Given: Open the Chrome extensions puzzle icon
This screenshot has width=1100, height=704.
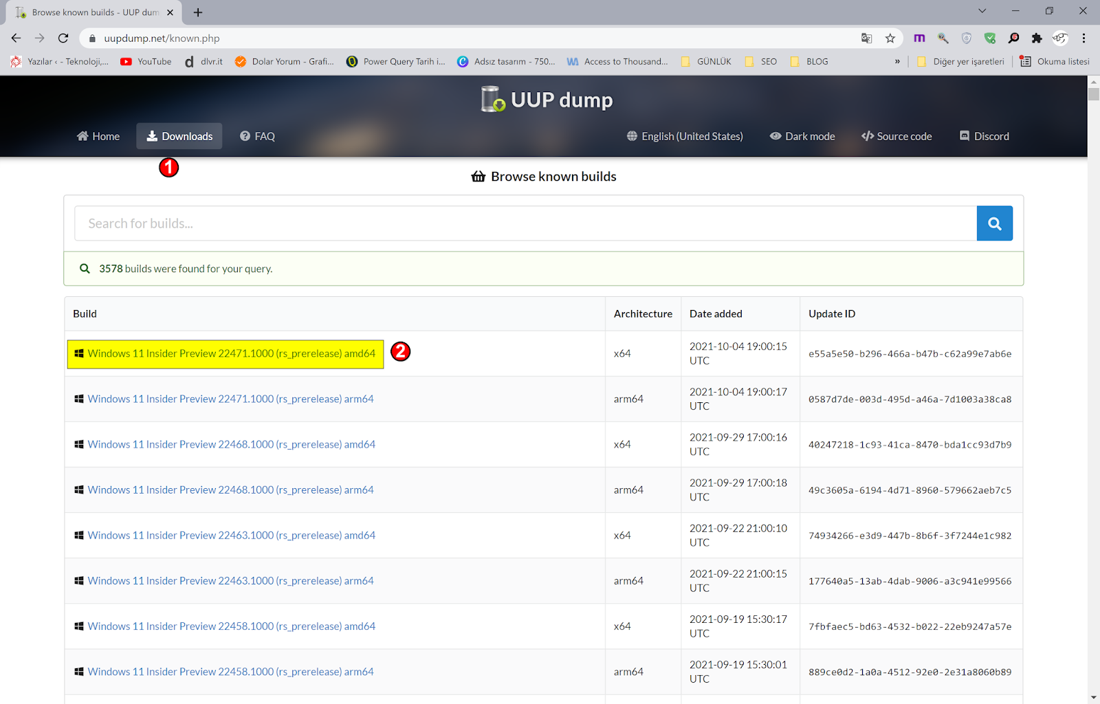Looking at the screenshot, I should coord(1037,38).
